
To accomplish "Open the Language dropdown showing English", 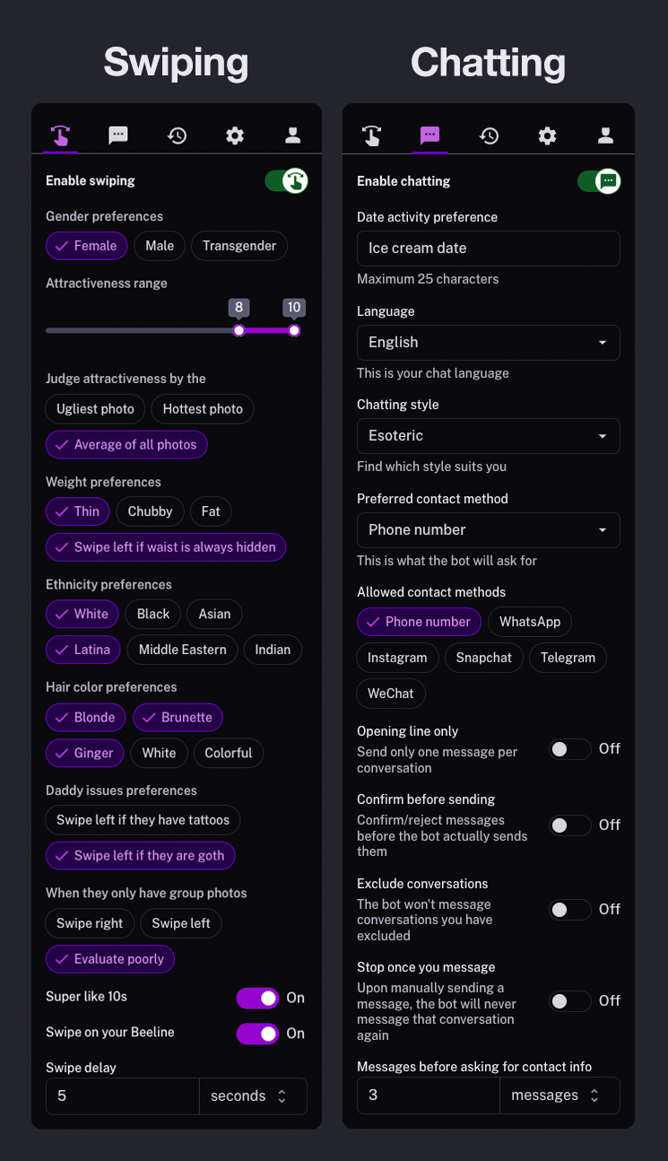I will coord(488,343).
